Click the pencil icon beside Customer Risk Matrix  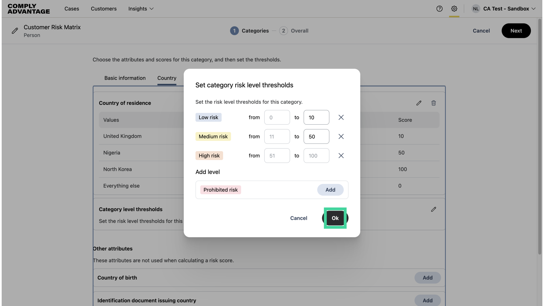[15, 31]
